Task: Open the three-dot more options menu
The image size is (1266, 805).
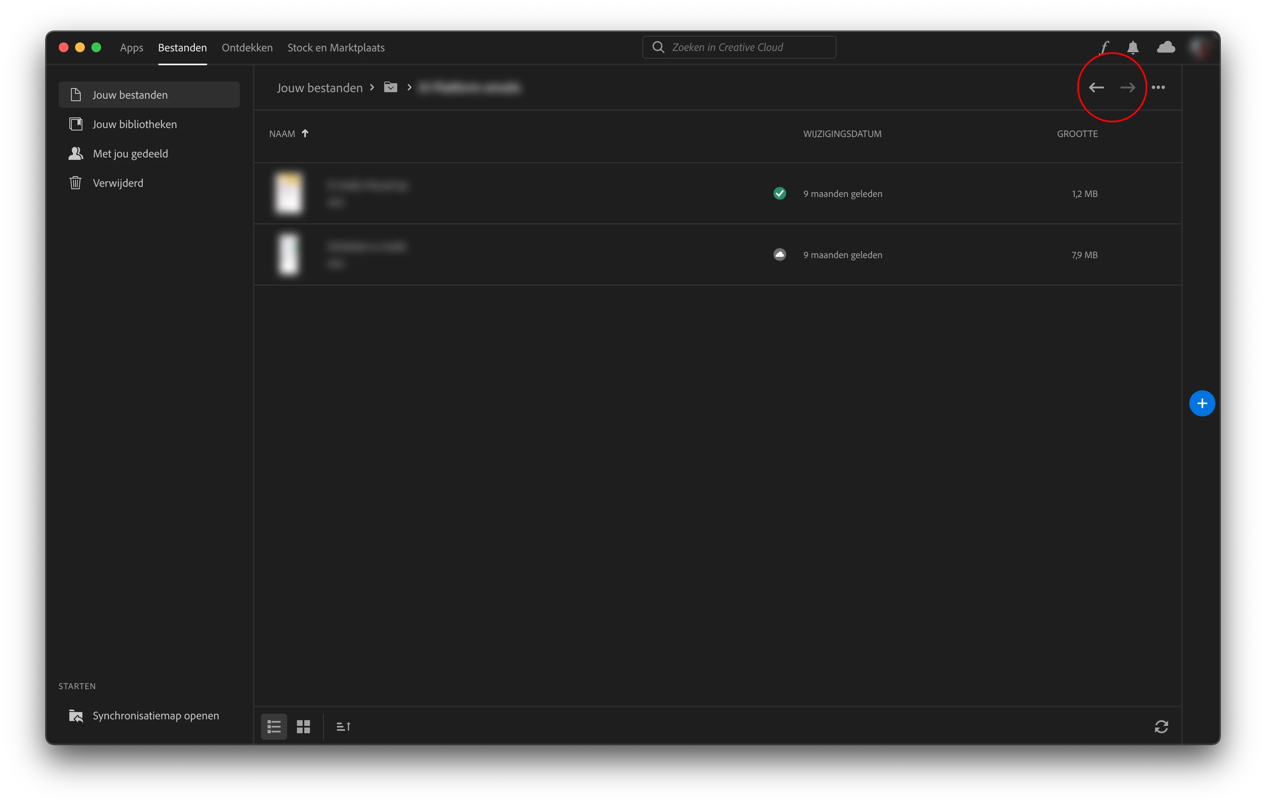Action: [x=1158, y=87]
